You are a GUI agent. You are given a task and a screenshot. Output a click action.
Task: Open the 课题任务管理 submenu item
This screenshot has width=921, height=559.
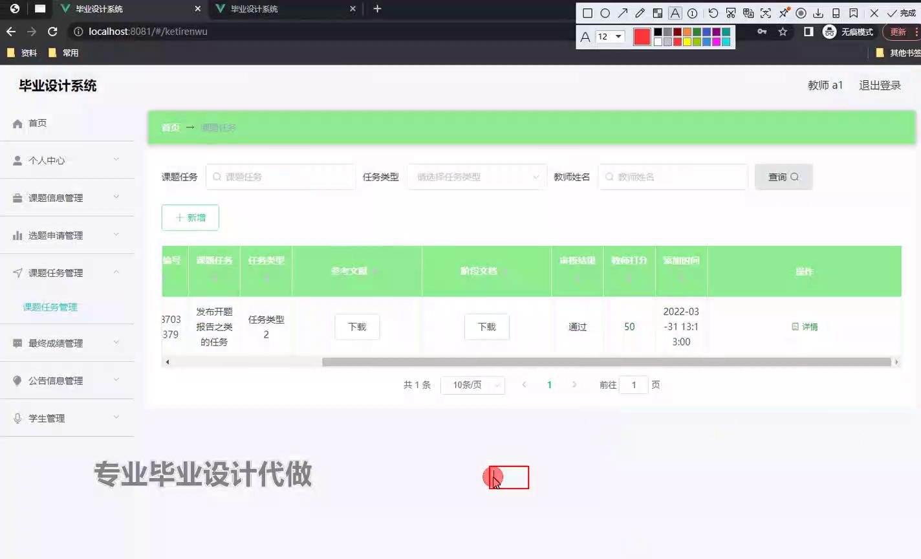click(x=50, y=307)
